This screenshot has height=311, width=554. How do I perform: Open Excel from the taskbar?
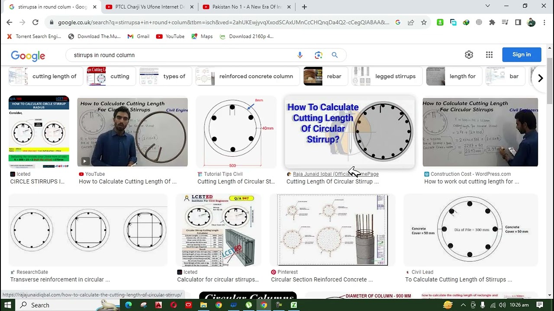coord(294,305)
